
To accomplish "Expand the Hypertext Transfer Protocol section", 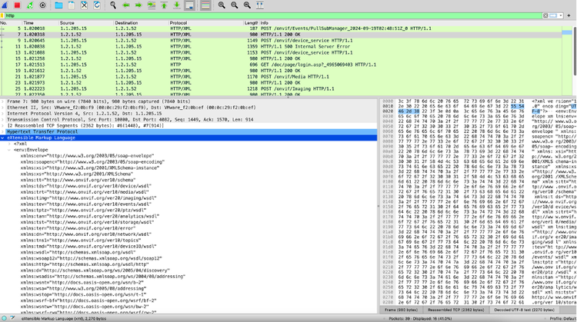I will pyautogui.click(x=3, y=132).
